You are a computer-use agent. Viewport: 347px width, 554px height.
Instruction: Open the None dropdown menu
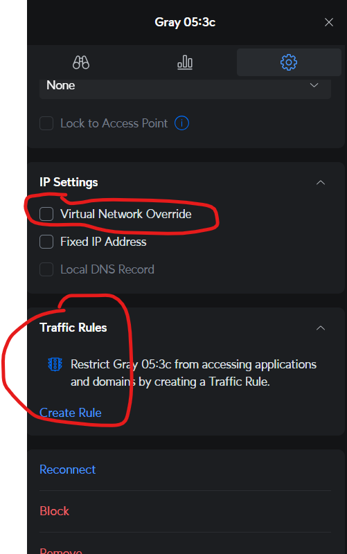click(185, 86)
